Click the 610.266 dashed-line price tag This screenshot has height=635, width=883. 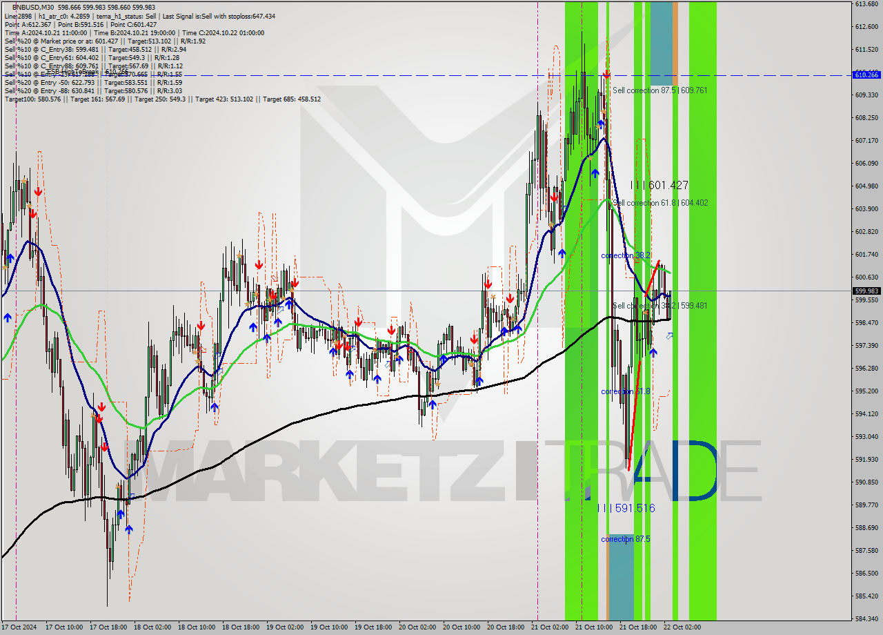point(866,75)
